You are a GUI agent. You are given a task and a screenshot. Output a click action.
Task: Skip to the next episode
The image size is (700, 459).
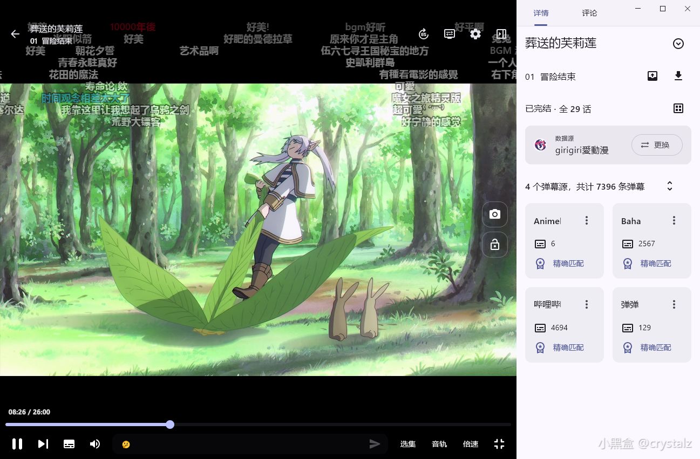click(x=43, y=444)
